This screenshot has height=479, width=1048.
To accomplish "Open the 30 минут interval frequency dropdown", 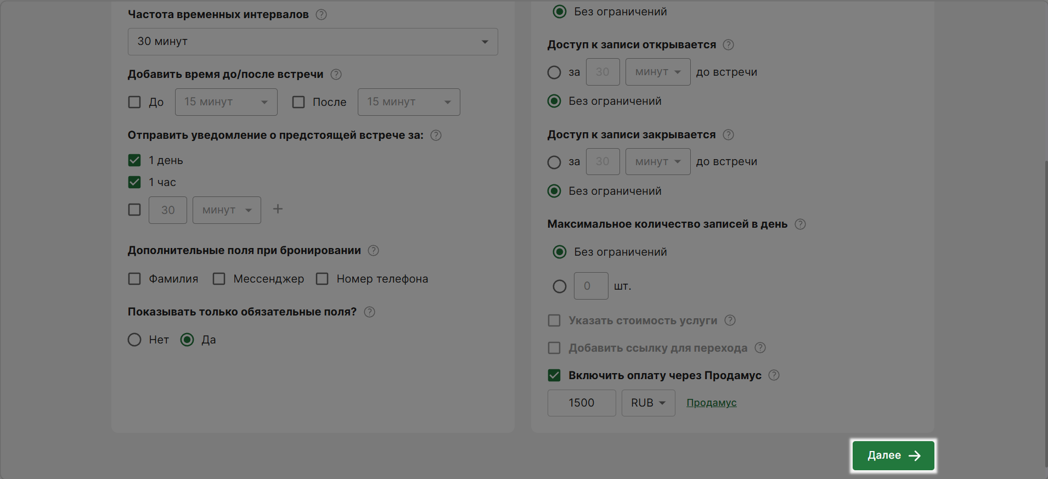I will [x=313, y=42].
